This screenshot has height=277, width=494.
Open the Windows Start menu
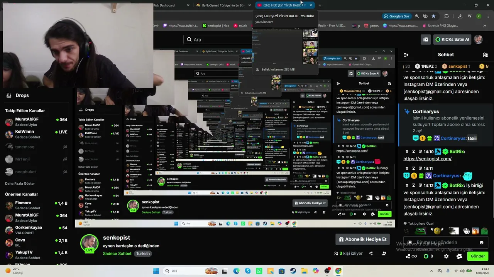pyautogui.click(x=156, y=271)
